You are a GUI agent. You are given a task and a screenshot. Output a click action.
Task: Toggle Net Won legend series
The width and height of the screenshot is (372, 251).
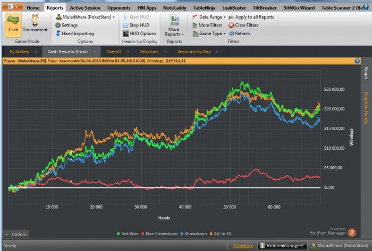[x=128, y=233]
